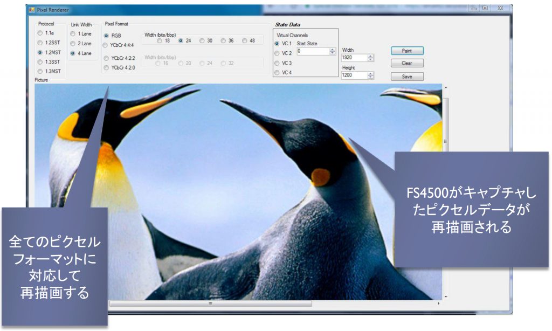Close the Pixel Renderer window
Viewport: 552px width, 331px height.
click(501, 8)
